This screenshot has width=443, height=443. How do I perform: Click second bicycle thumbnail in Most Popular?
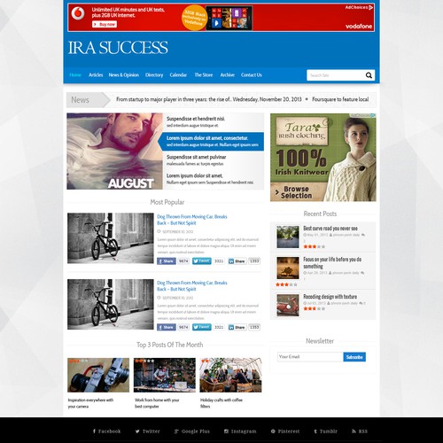coord(111,304)
